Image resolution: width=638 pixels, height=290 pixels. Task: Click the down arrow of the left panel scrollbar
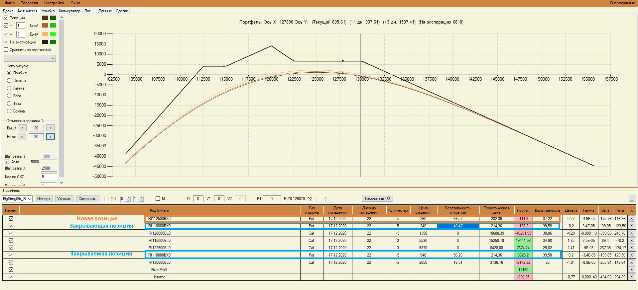pos(62,183)
